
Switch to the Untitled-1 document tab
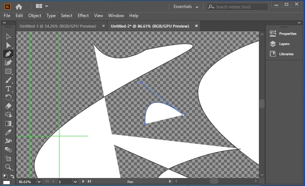58,26
